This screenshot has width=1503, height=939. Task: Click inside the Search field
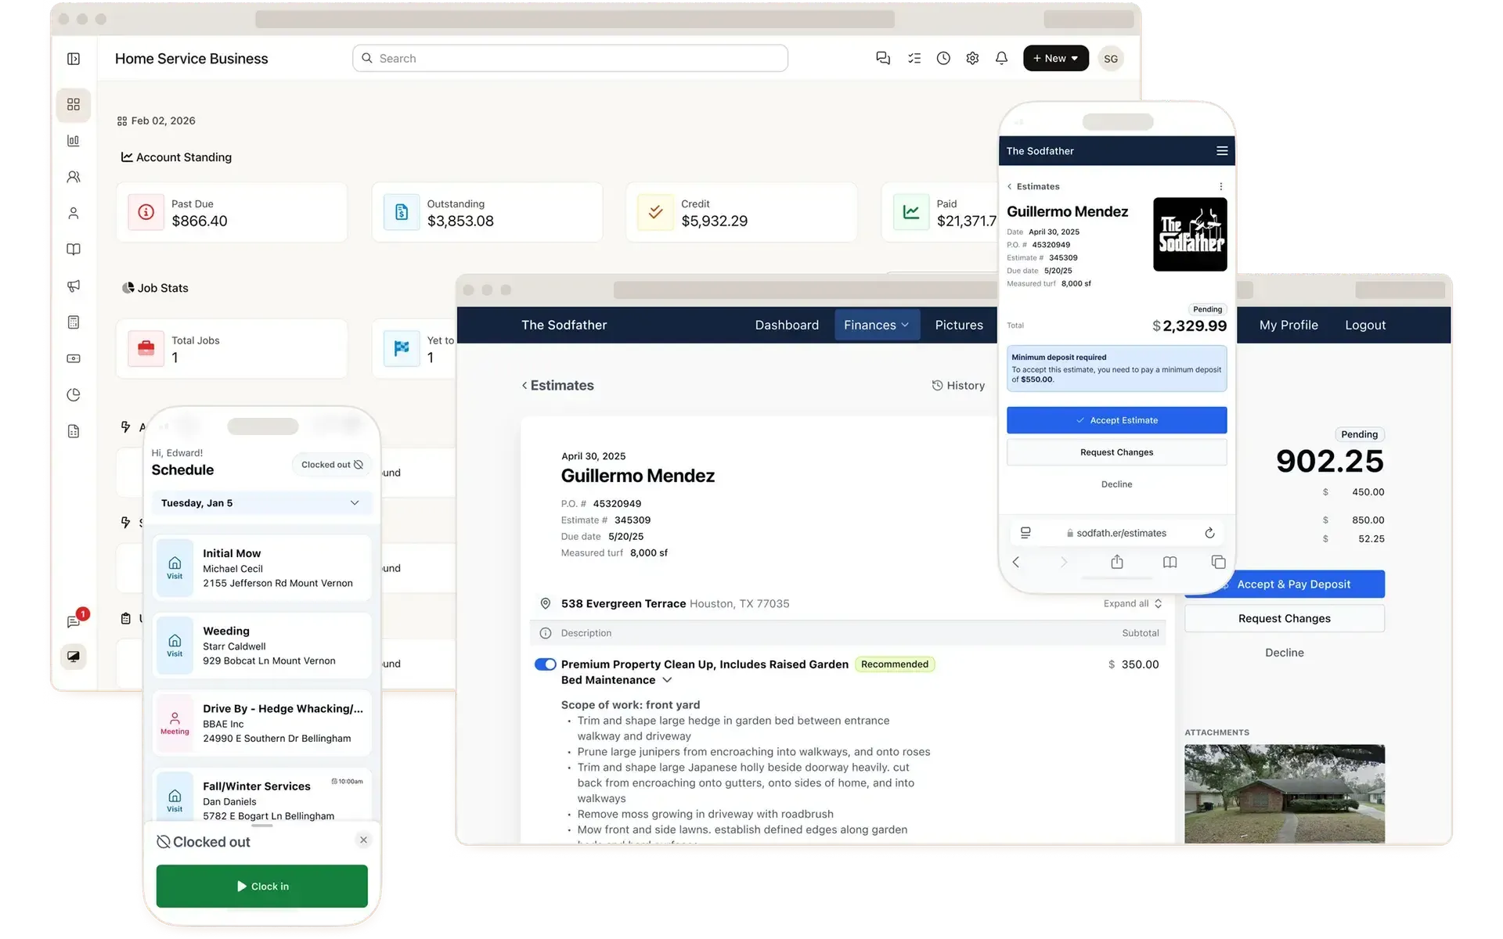[570, 58]
